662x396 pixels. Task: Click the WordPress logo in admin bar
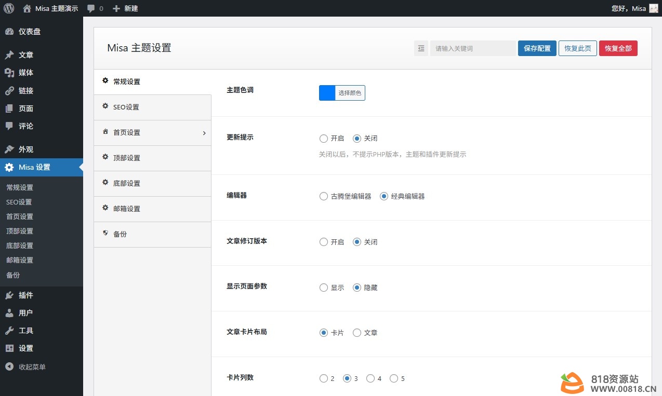click(x=8, y=8)
